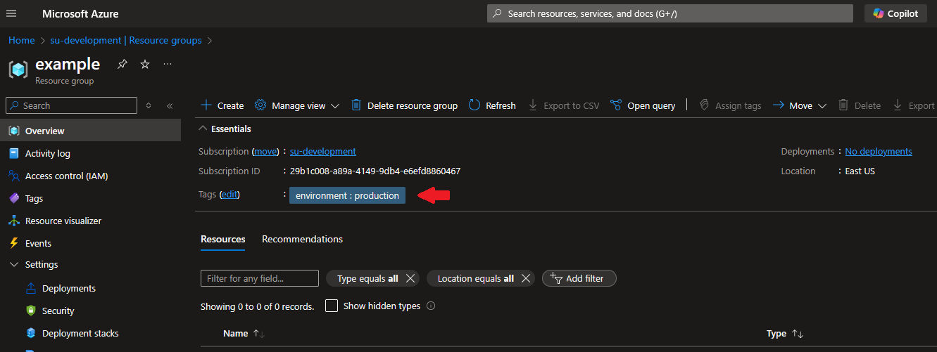This screenshot has width=937, height=352.
Task: Sort by the Type column
Action: pos(785,334)
